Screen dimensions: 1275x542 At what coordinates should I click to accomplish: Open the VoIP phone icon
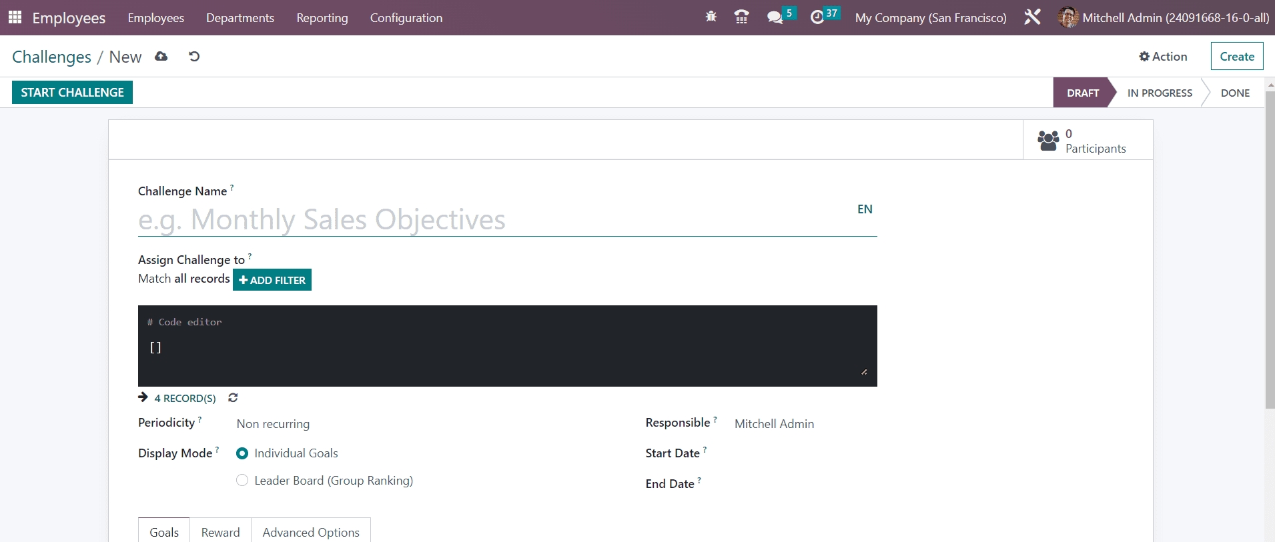(x=741, y=17)
